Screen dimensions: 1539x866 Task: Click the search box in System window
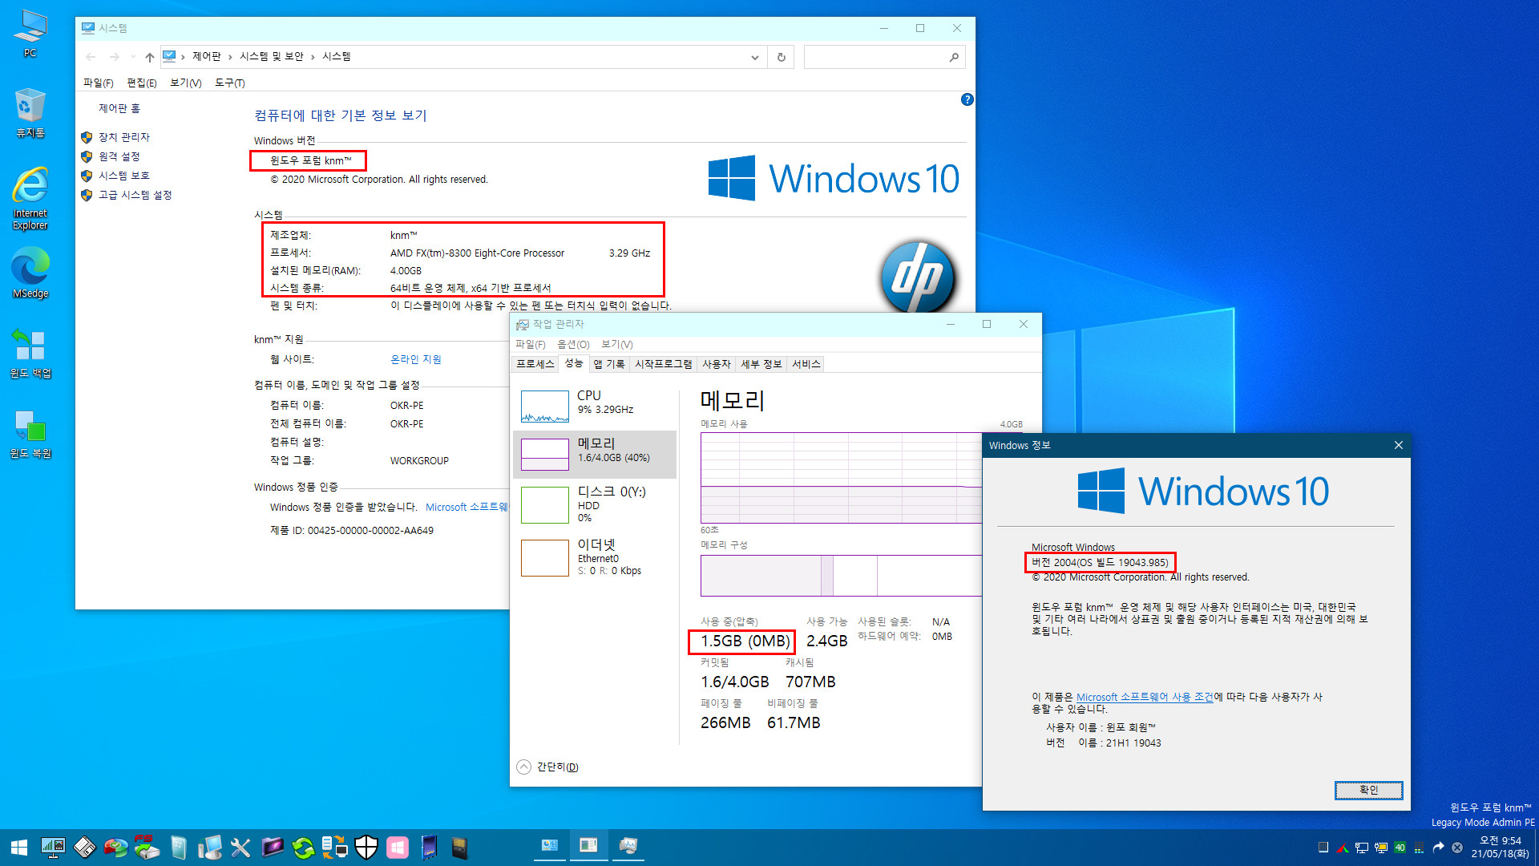(x=883, y=57)
